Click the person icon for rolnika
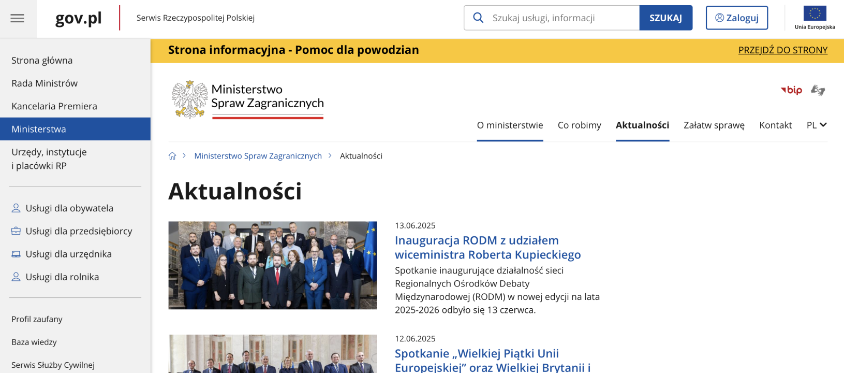844x373 pixels. tap(16, 277)
